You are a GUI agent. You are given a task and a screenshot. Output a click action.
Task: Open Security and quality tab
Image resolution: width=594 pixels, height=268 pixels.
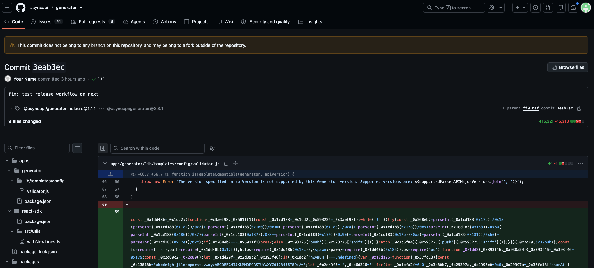point(265,22)
